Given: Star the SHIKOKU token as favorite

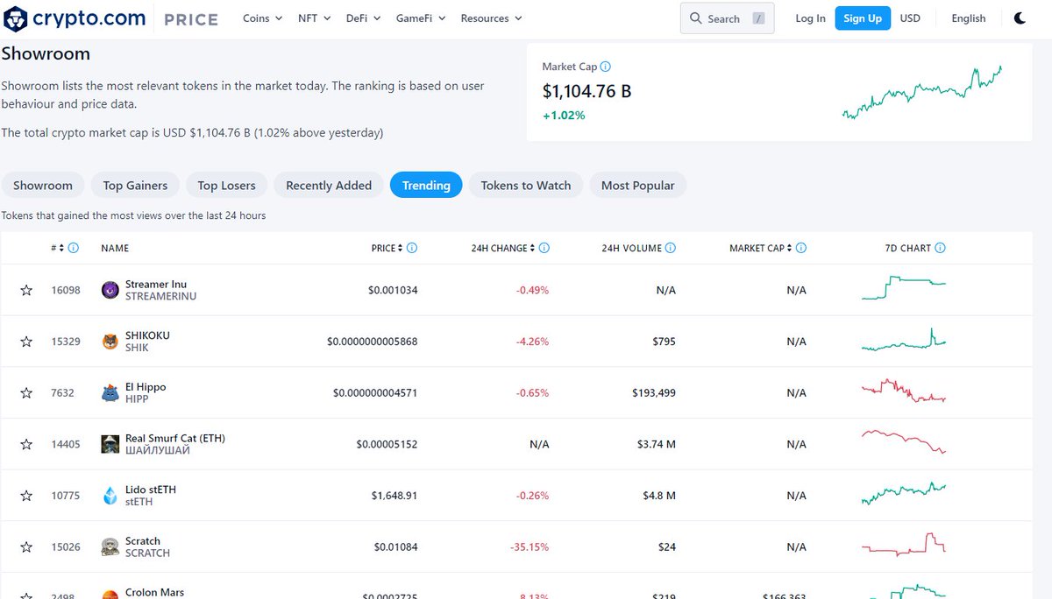Looking at the screenshot, I should [x=26, y=341].
